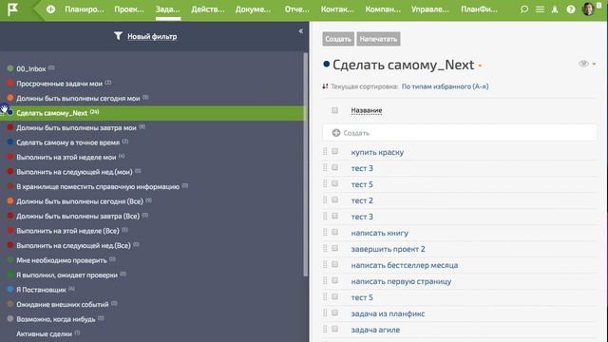Open the notifications bell icon
The width and height of the screenshot is (608, 342).
(x=555, y=9)
